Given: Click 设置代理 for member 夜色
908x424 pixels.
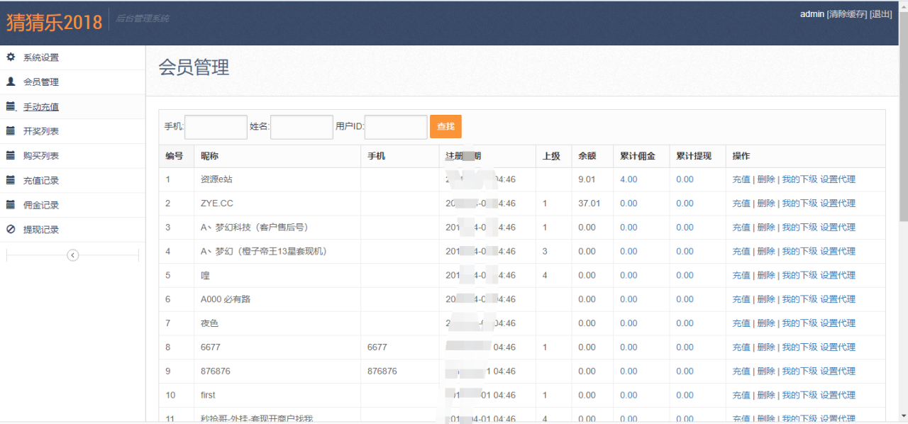Looking at the screenshot, I should [838, 323].
